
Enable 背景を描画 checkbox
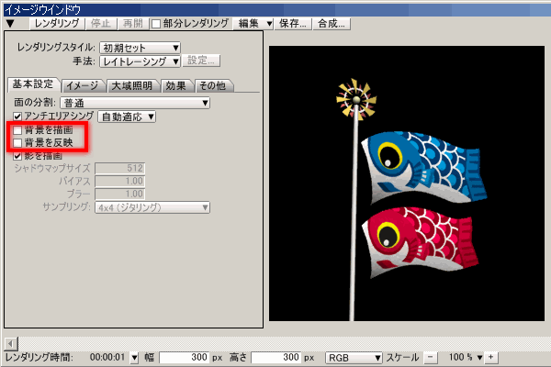17,130
